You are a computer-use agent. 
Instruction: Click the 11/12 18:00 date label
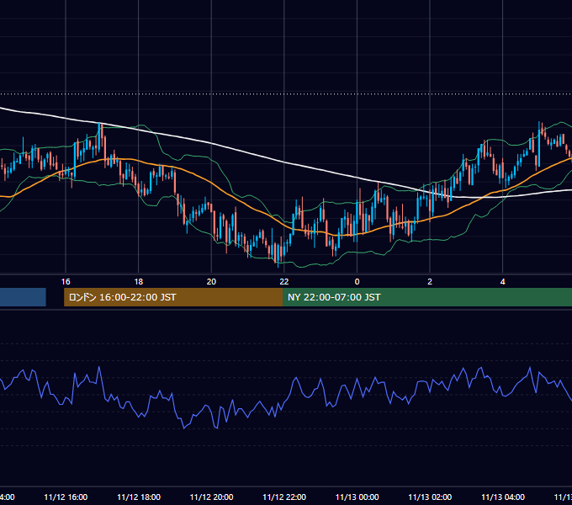coord(139,497)
